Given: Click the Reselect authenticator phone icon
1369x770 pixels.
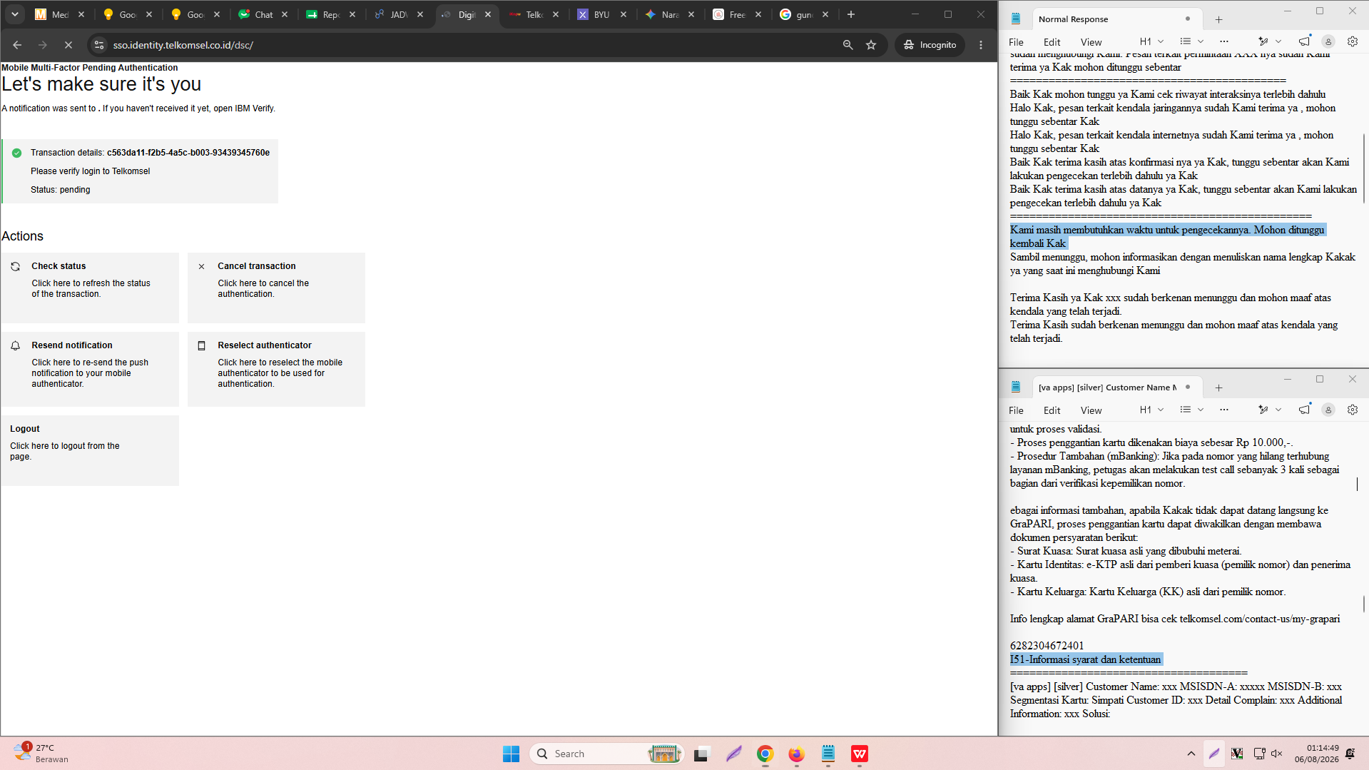Looking at the screenshot, I should pos(201,345).
